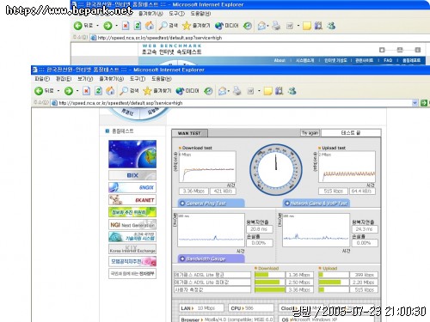
Task: Click the Back arrow in the rear window
Action: point(78,26)
